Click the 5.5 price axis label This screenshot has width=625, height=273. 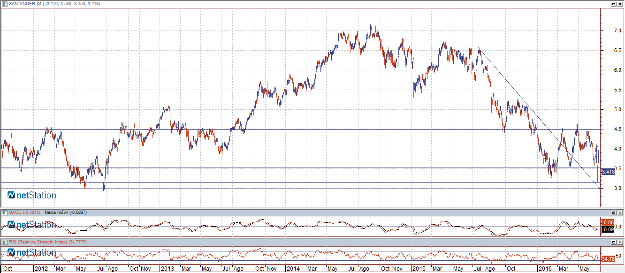click(617, 90)
